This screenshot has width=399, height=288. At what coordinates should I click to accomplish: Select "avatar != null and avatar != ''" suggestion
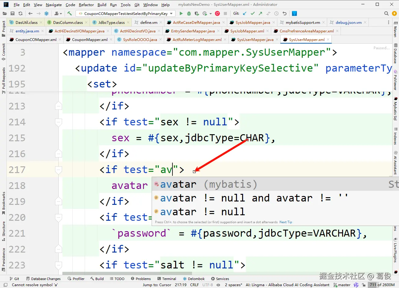click(275, 198)
